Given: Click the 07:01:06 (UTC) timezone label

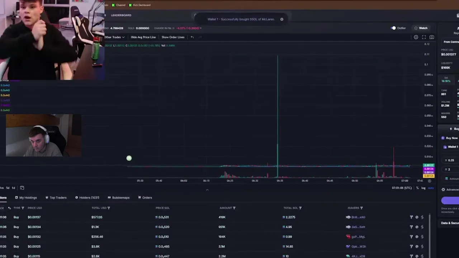Looking at the screenshot, I should click(x=402, y=188).
